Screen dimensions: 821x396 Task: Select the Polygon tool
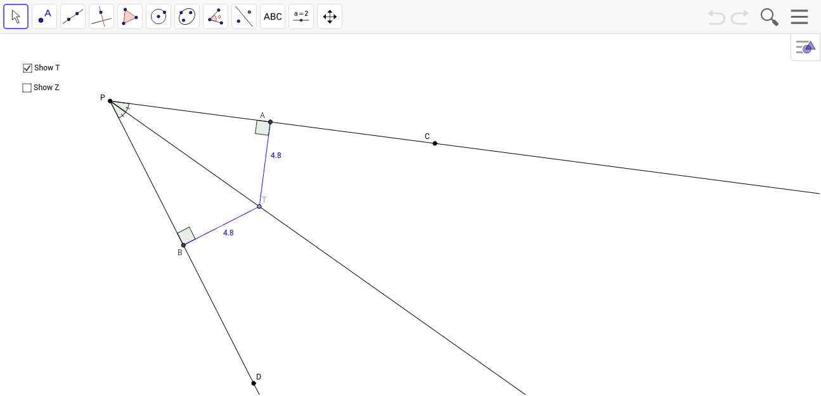coord(130,16)
